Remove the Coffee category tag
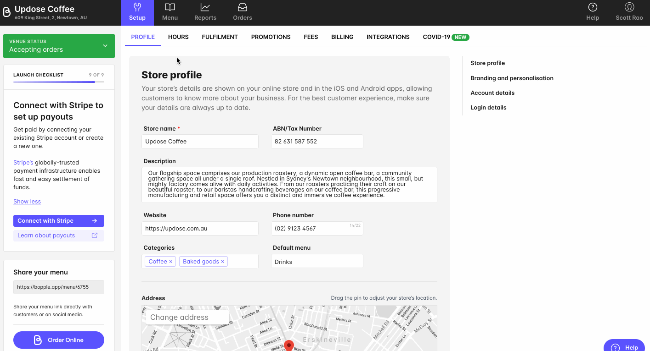The width and height of the screenshot is (650, 351). pyautogui.click(x=170, y=262)
